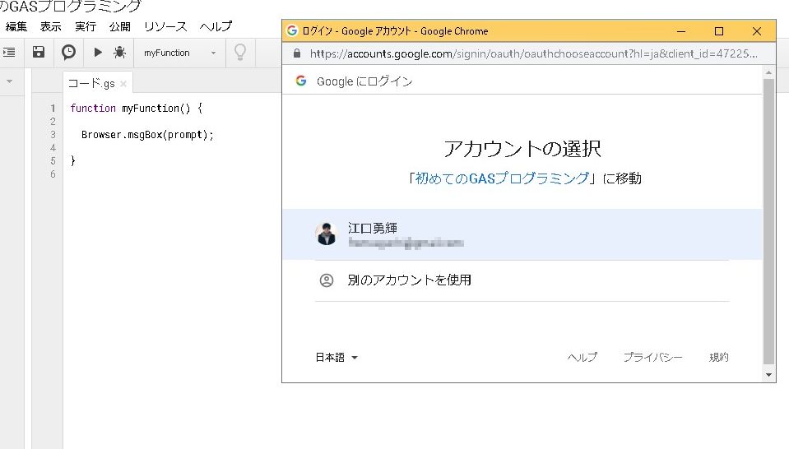This screenshot has height=449, width=789.
Task: Open the 実行 menu
Action: pos(86,26)
